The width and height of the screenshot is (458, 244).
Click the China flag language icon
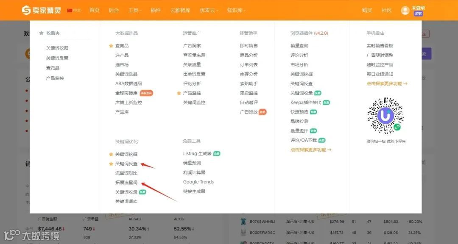[x=70, y=11]
